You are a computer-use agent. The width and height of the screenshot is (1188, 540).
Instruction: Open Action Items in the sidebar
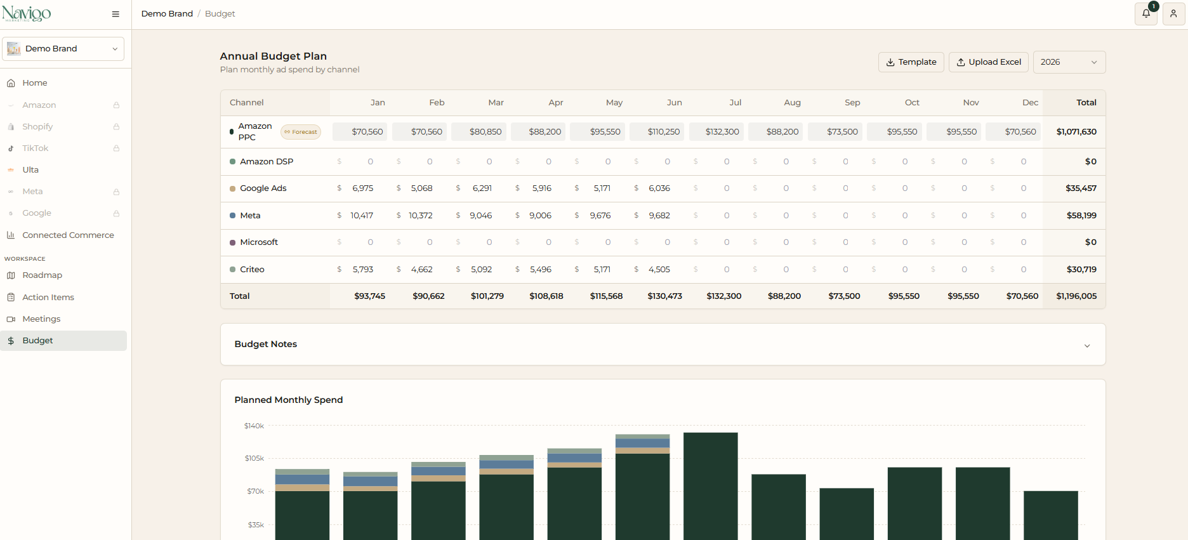(48, 297)
